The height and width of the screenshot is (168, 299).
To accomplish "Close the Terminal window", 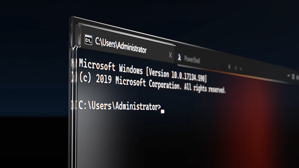I will [297, 77].
